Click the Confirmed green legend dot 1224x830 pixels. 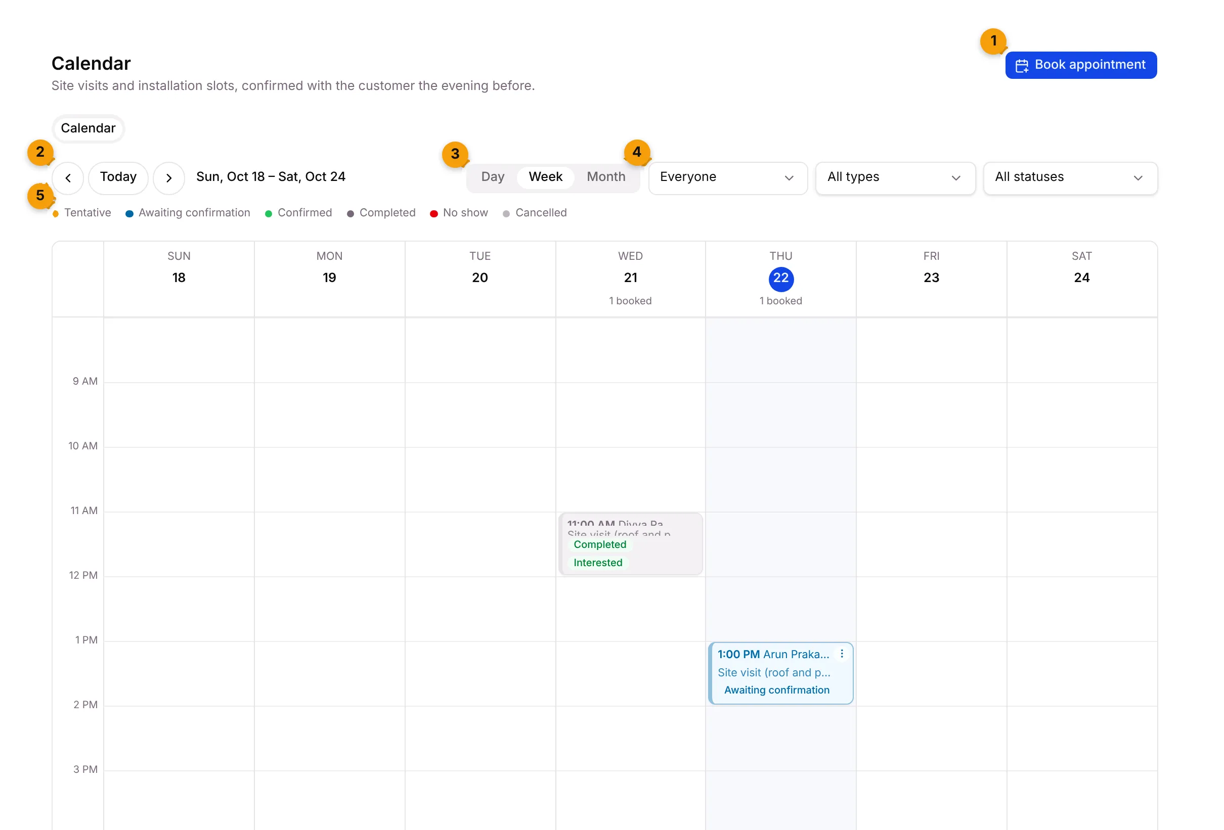point(268,214)
